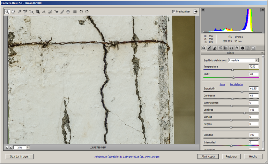This screenshot has height=164, width=268.
Task: Click the zoom in plus button
Action: click(10, 148)
